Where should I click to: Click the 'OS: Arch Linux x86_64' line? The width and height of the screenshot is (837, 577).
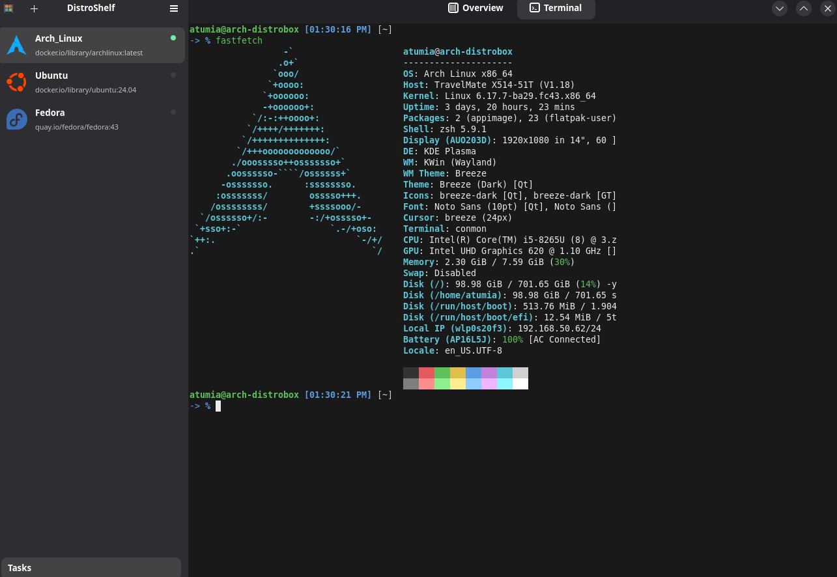coord(458,74)
